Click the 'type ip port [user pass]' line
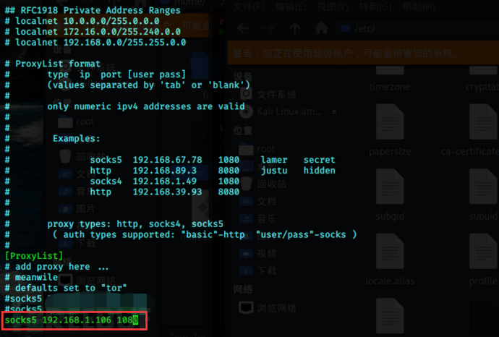This screenshot has height=337, width=499. (x=116, y=74)
